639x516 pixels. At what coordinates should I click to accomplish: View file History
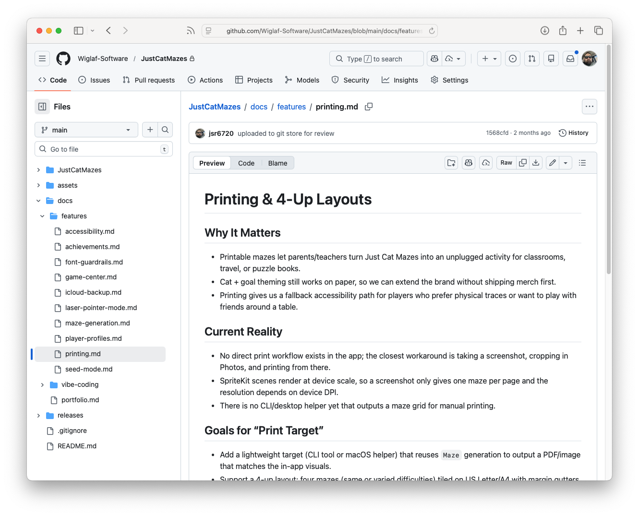[x=573, y=133]
